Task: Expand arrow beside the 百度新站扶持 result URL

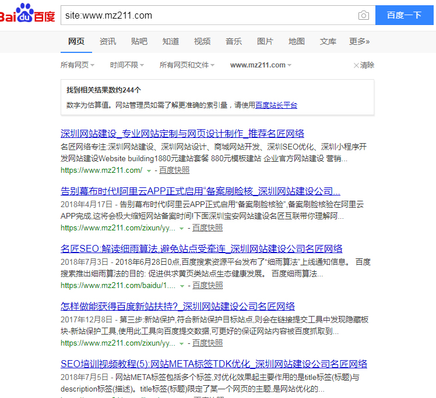Action: point(182,344)
